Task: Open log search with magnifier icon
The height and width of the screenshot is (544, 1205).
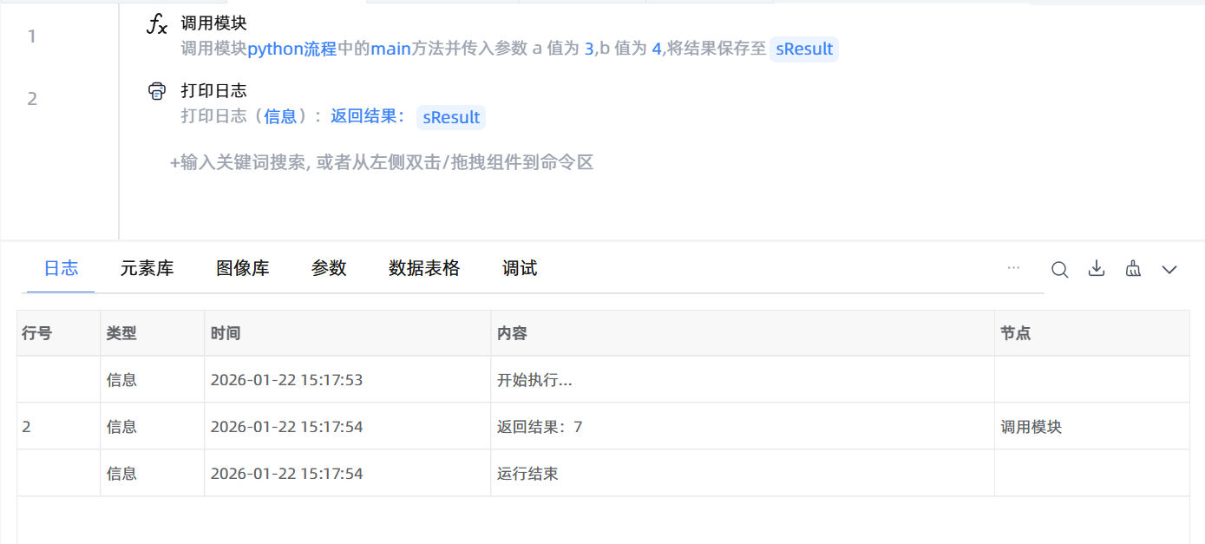Action: click(x=1059, y=269)
